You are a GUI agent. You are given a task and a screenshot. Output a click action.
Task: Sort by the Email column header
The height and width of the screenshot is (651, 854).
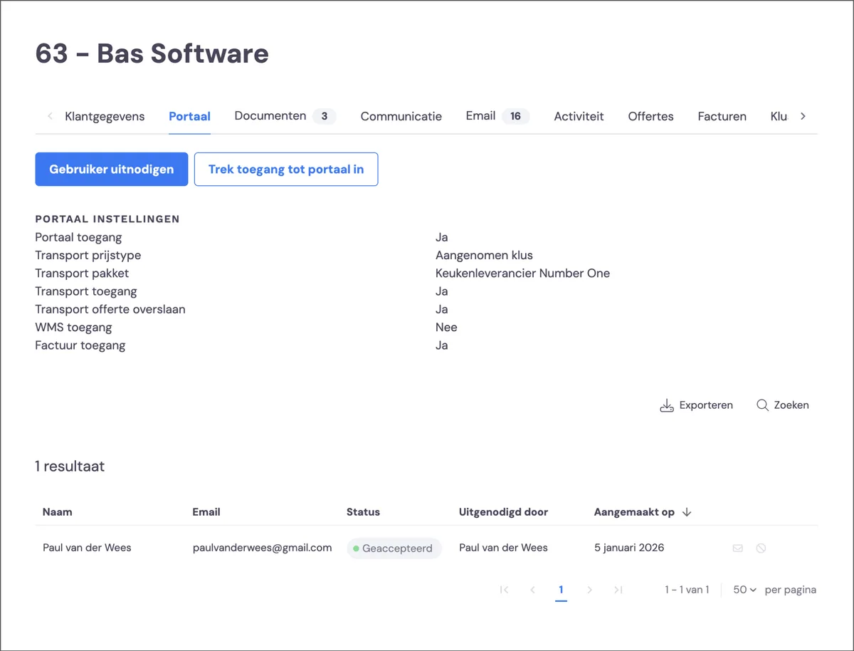[206, 512]
